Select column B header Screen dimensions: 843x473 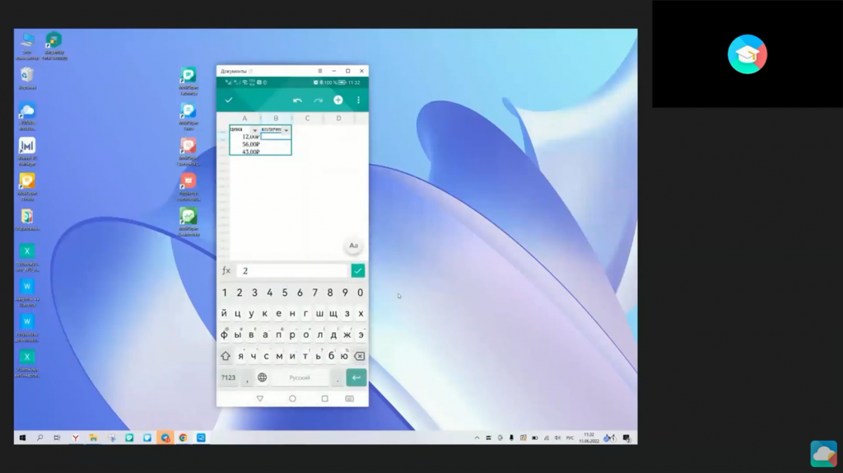(276, 119)
